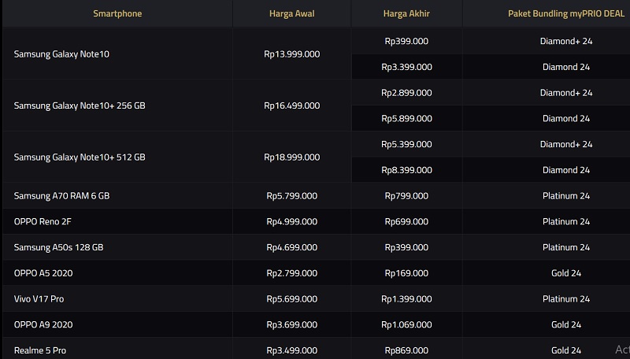Select the Samsung Galaxy Note10+ 512 GB cell

[79, 157]
